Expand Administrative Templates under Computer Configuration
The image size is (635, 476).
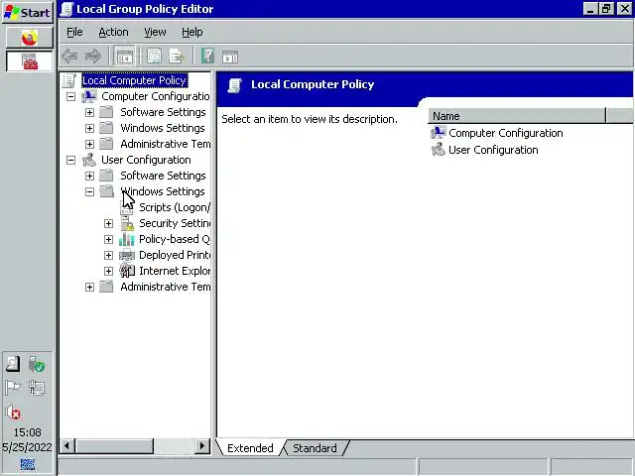click(x=90, y=144)
